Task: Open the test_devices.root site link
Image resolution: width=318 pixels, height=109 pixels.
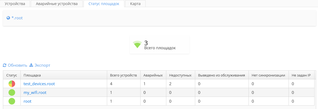Action: pyautogui.click(x=39, y=84)
